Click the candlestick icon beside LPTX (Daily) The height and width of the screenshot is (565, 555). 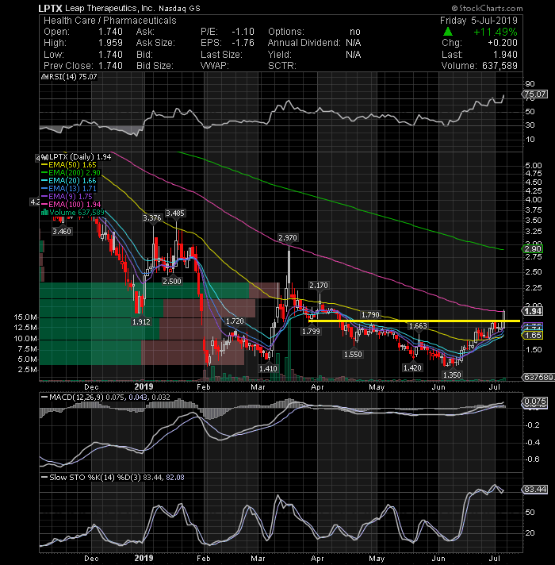click(44, 157)
